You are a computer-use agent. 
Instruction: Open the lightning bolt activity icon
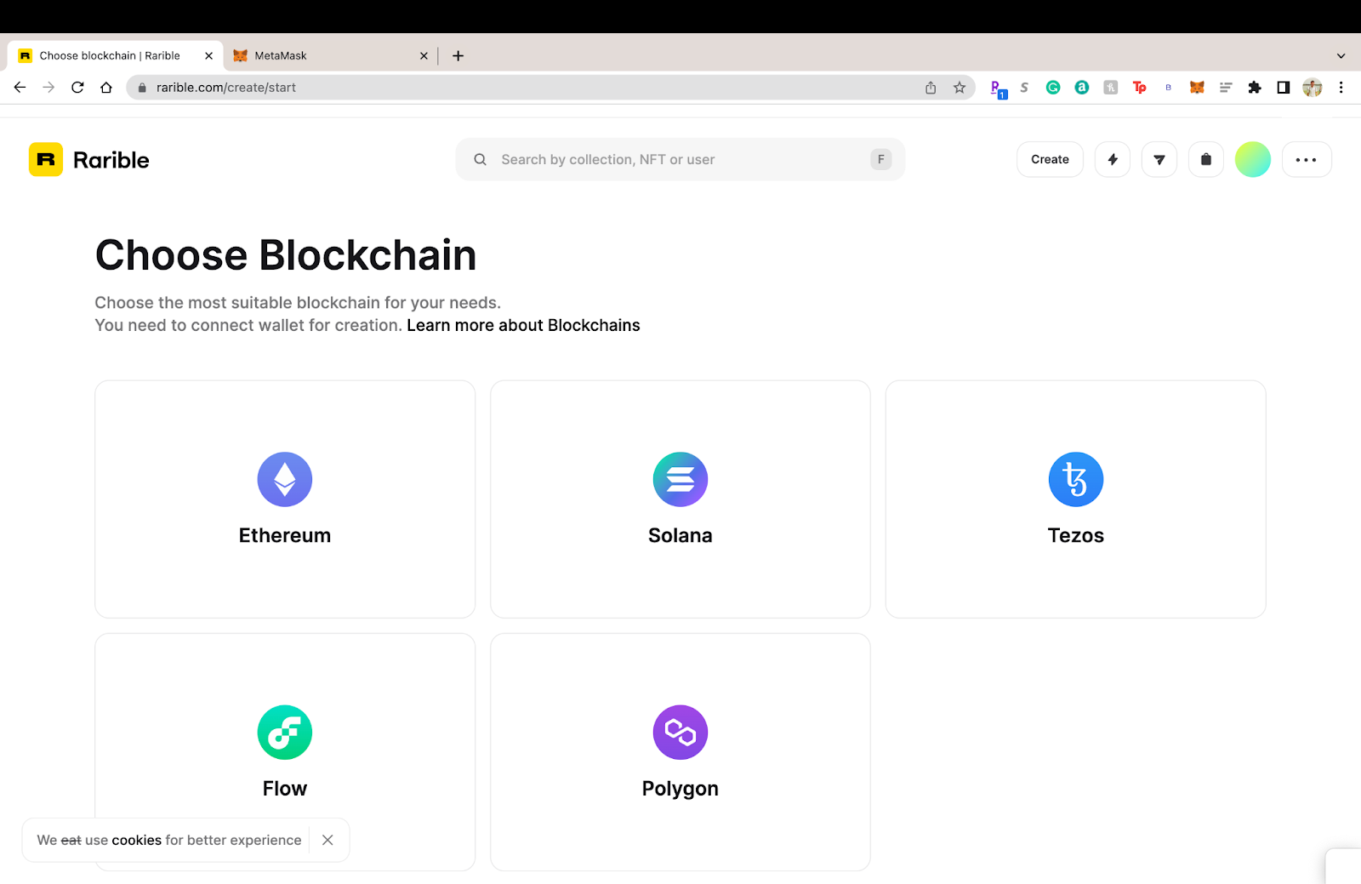pos(1113,159)
